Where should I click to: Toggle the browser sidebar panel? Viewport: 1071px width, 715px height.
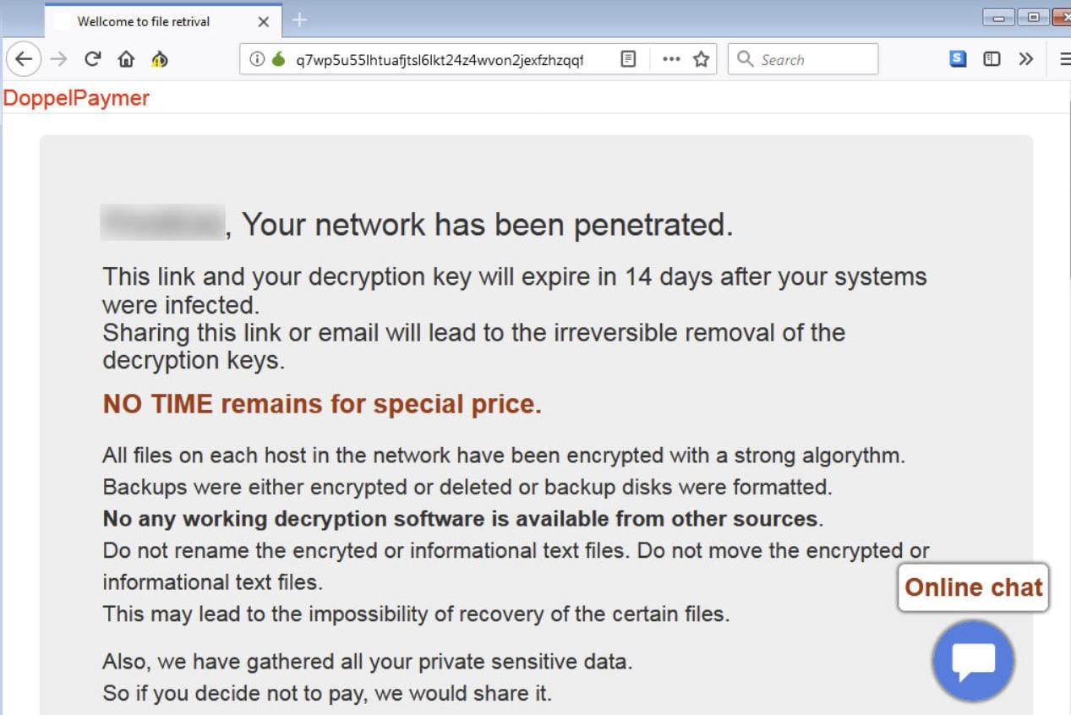(x=991, y=58)
